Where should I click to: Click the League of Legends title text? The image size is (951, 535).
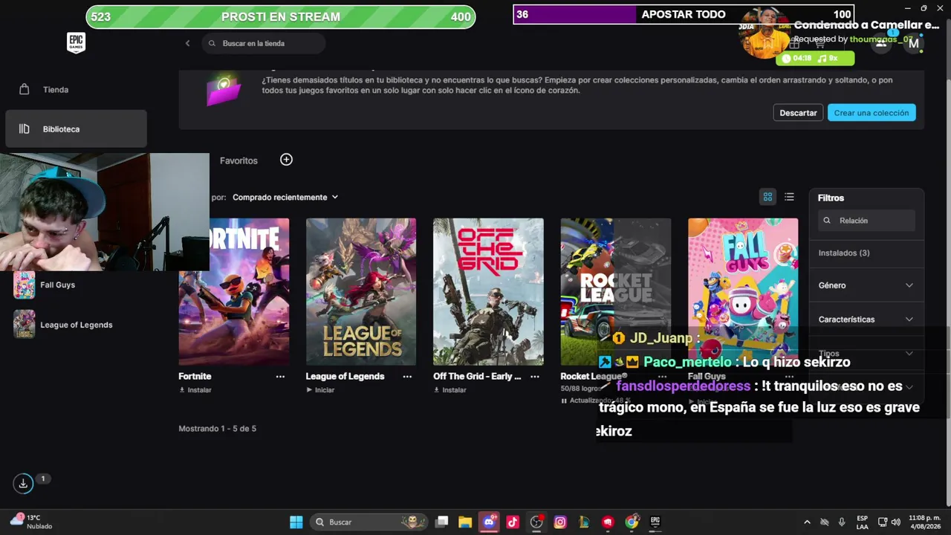[345, 377]
